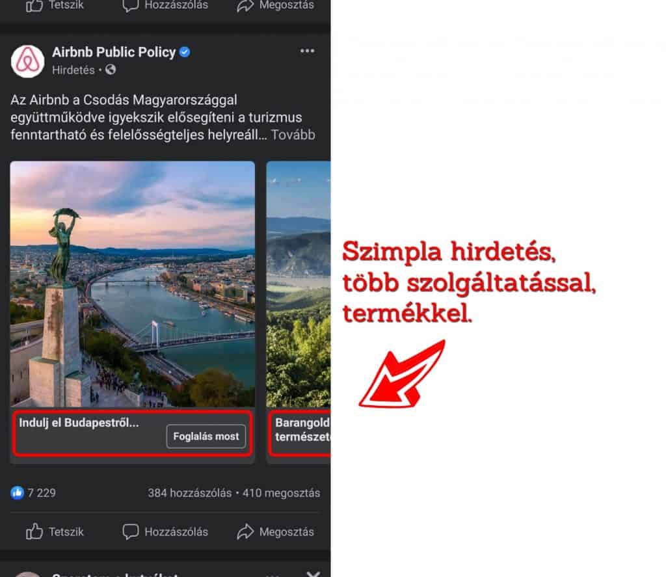
Task: Dismiss the next post with X
Action: point(313,574)
